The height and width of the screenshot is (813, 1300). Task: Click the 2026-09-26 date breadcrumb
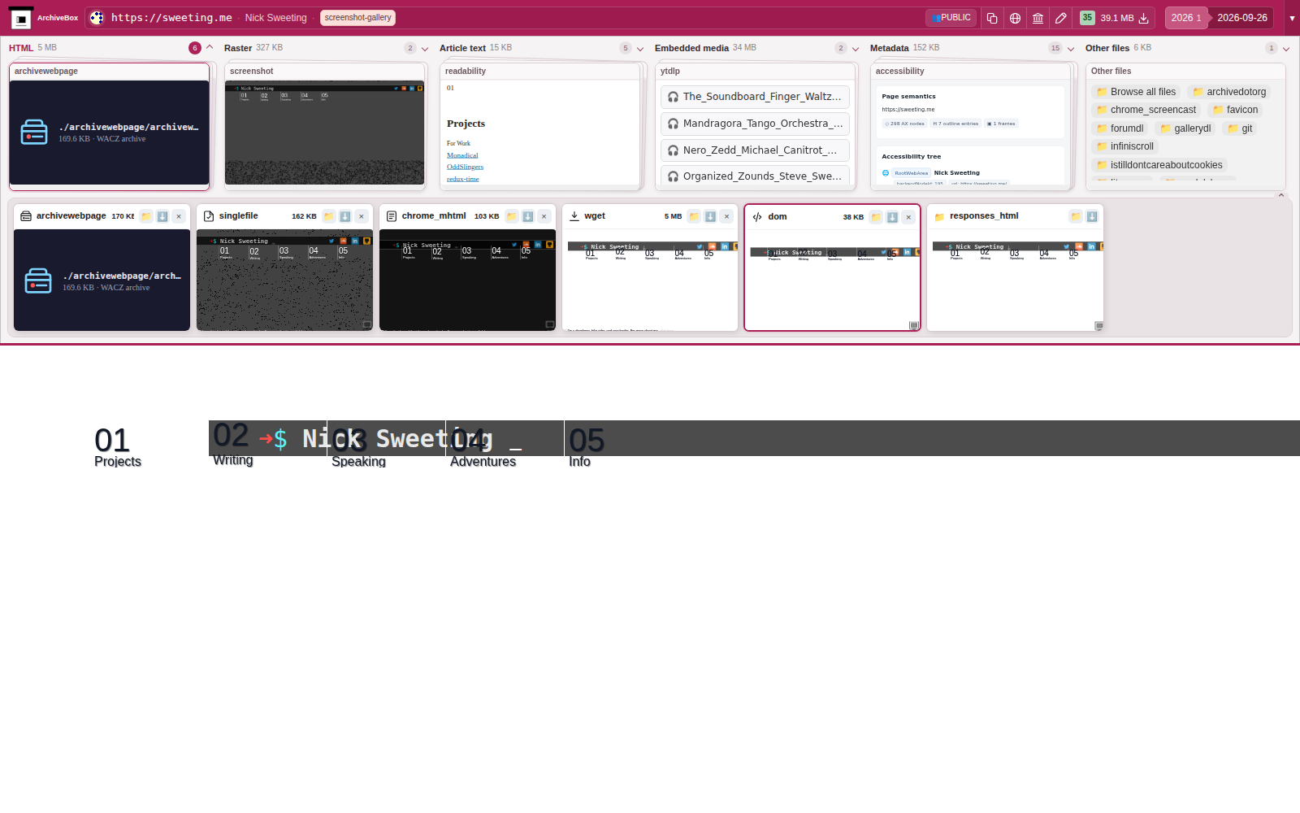point(1242,18)
